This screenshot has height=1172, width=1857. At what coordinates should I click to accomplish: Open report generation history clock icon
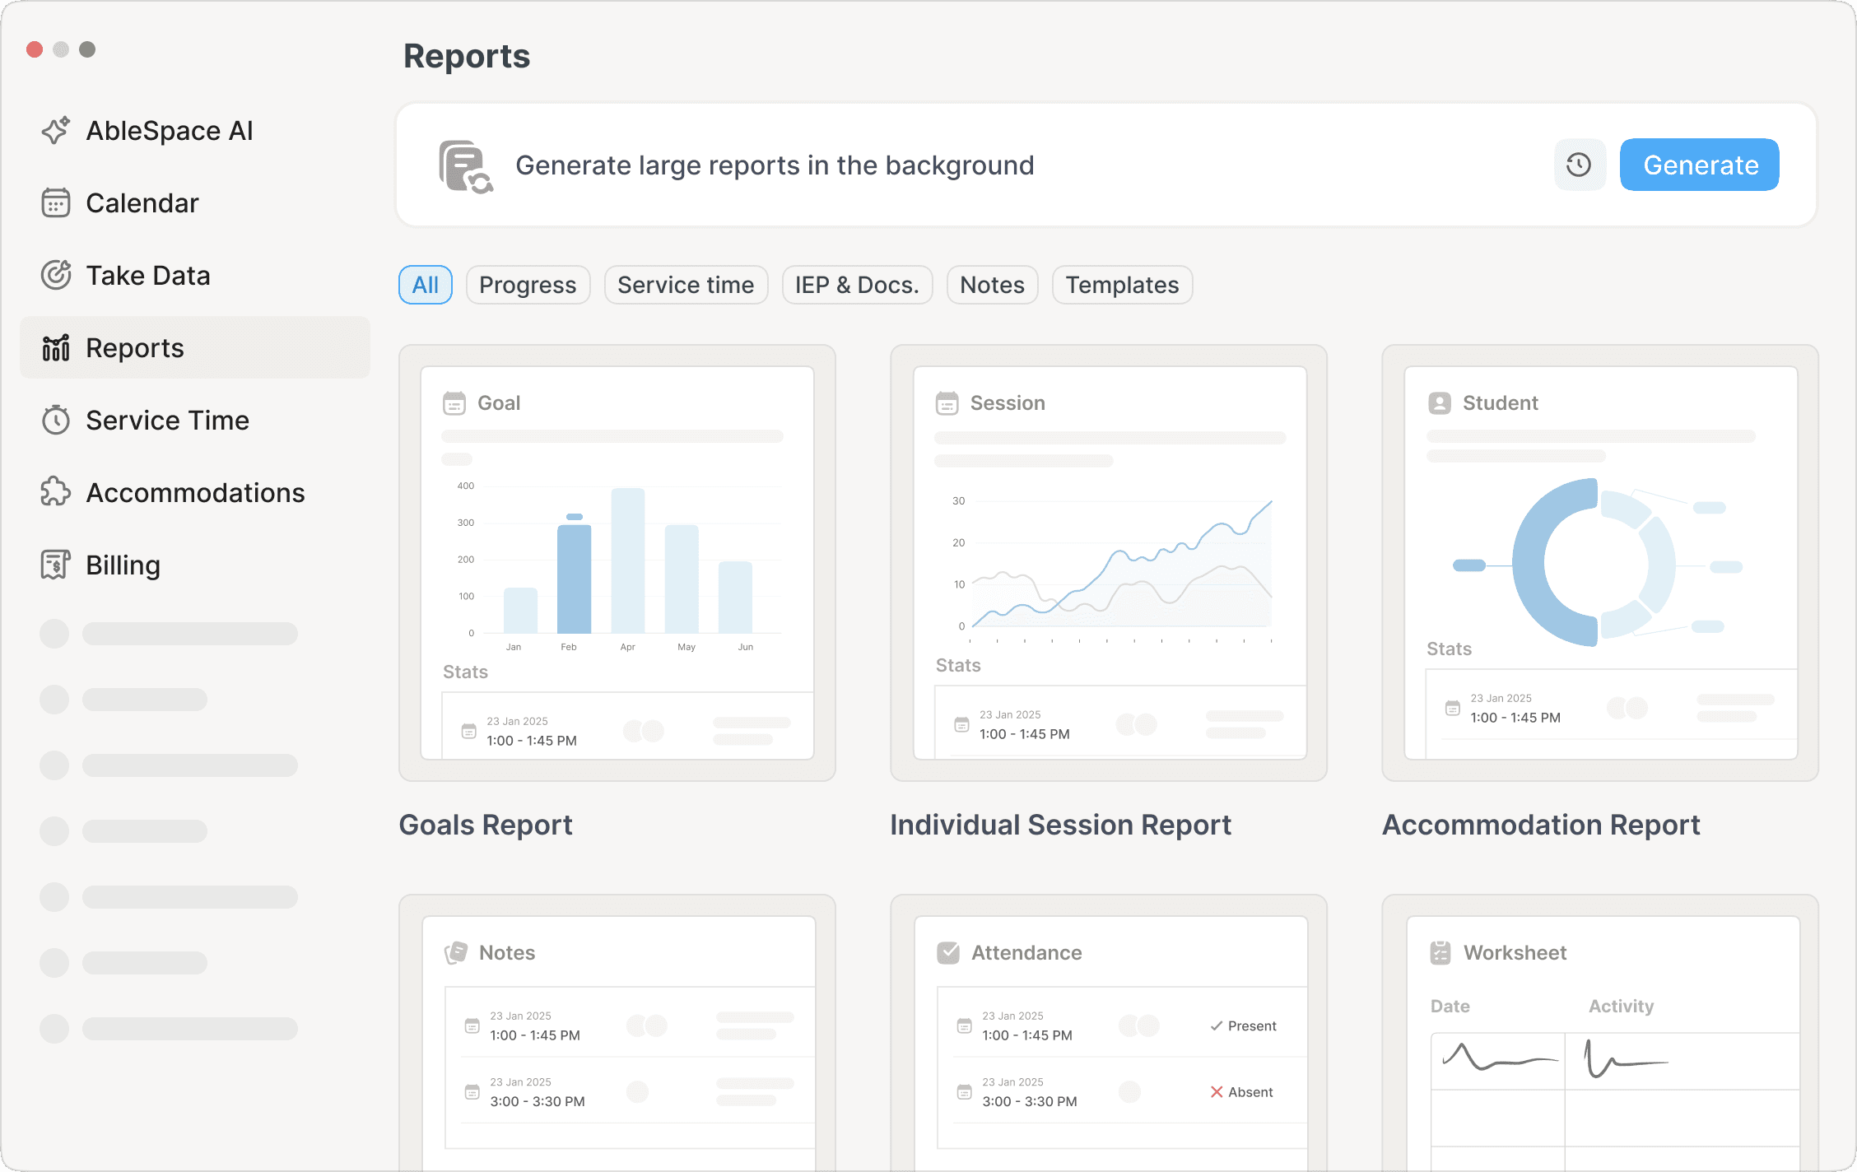click(x=1579, y=165)
